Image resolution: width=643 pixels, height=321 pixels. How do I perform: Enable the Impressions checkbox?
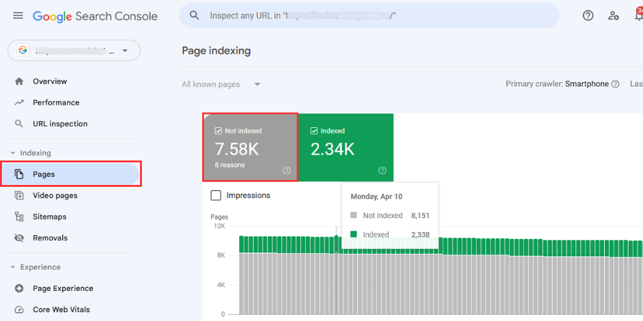[216, 196]
